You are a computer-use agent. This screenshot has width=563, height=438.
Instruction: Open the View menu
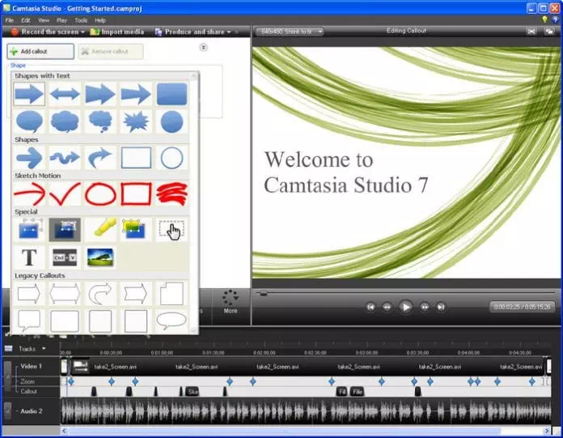pos(44,20)
